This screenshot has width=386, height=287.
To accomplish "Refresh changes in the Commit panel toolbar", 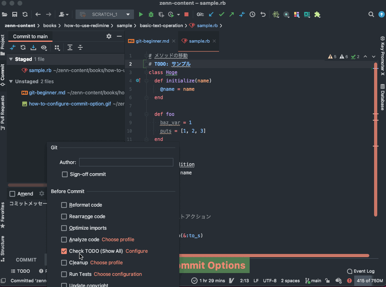I will click(x=23, y=47).
